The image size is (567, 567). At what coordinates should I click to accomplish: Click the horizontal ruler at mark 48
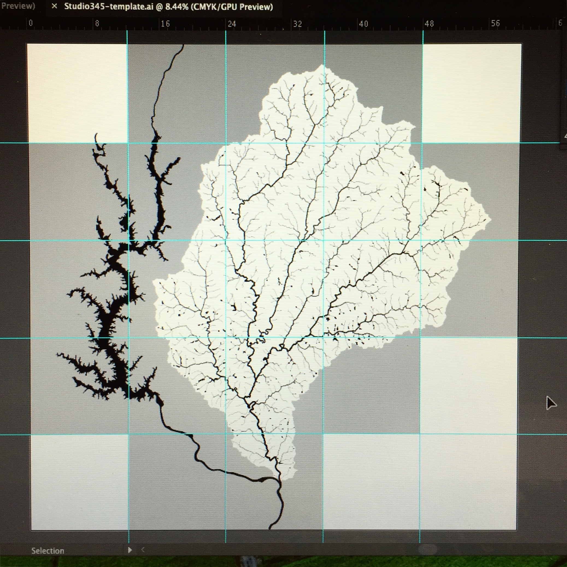point(429,24)
